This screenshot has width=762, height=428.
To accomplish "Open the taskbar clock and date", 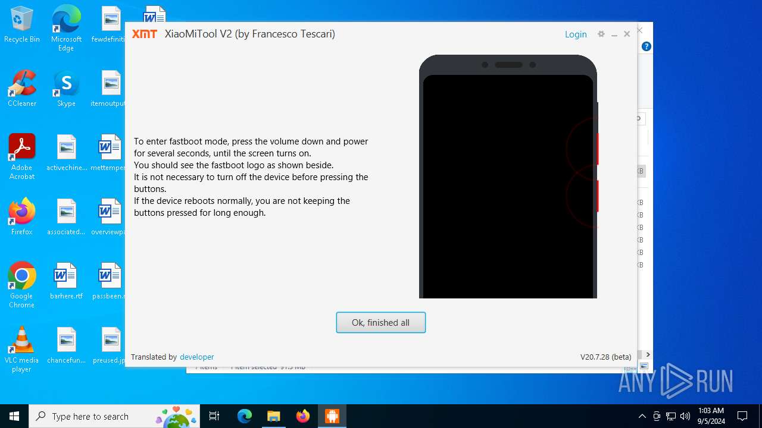I will point(711,416).
